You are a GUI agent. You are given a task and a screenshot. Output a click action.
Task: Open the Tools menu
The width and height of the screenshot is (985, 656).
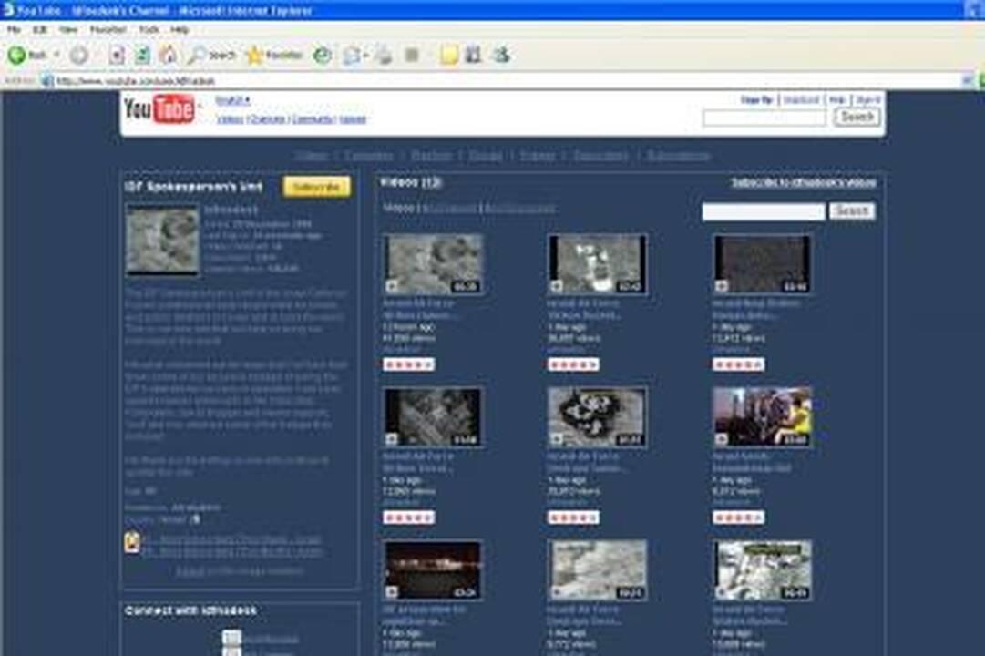149,29
